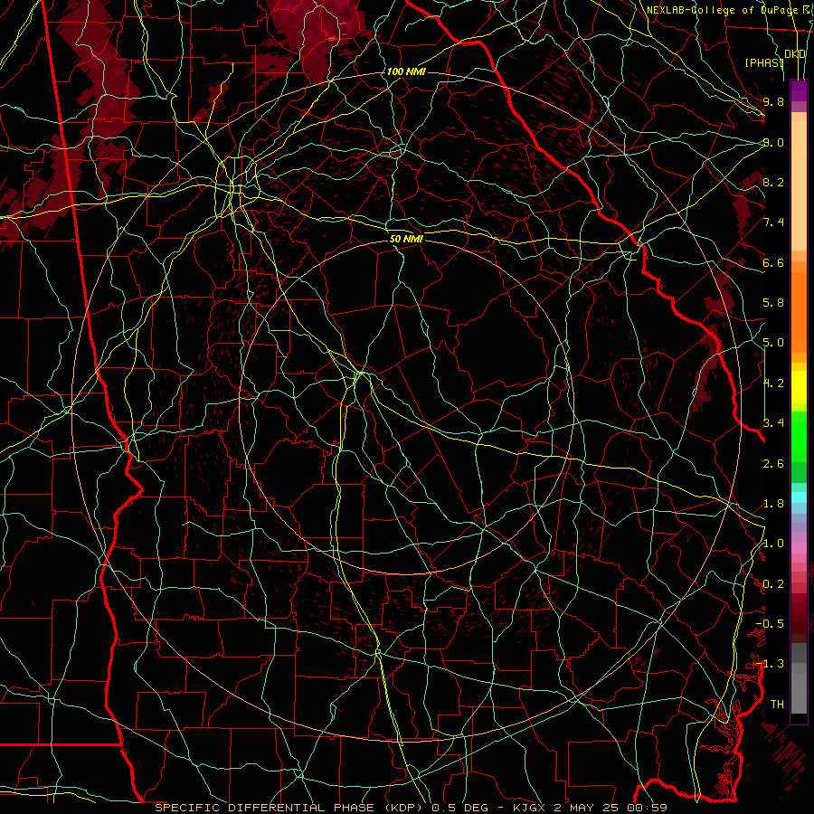Viewport: 814px width, 814px height.
Task: Select the 5.8 scale value
Action: (773, 303)
